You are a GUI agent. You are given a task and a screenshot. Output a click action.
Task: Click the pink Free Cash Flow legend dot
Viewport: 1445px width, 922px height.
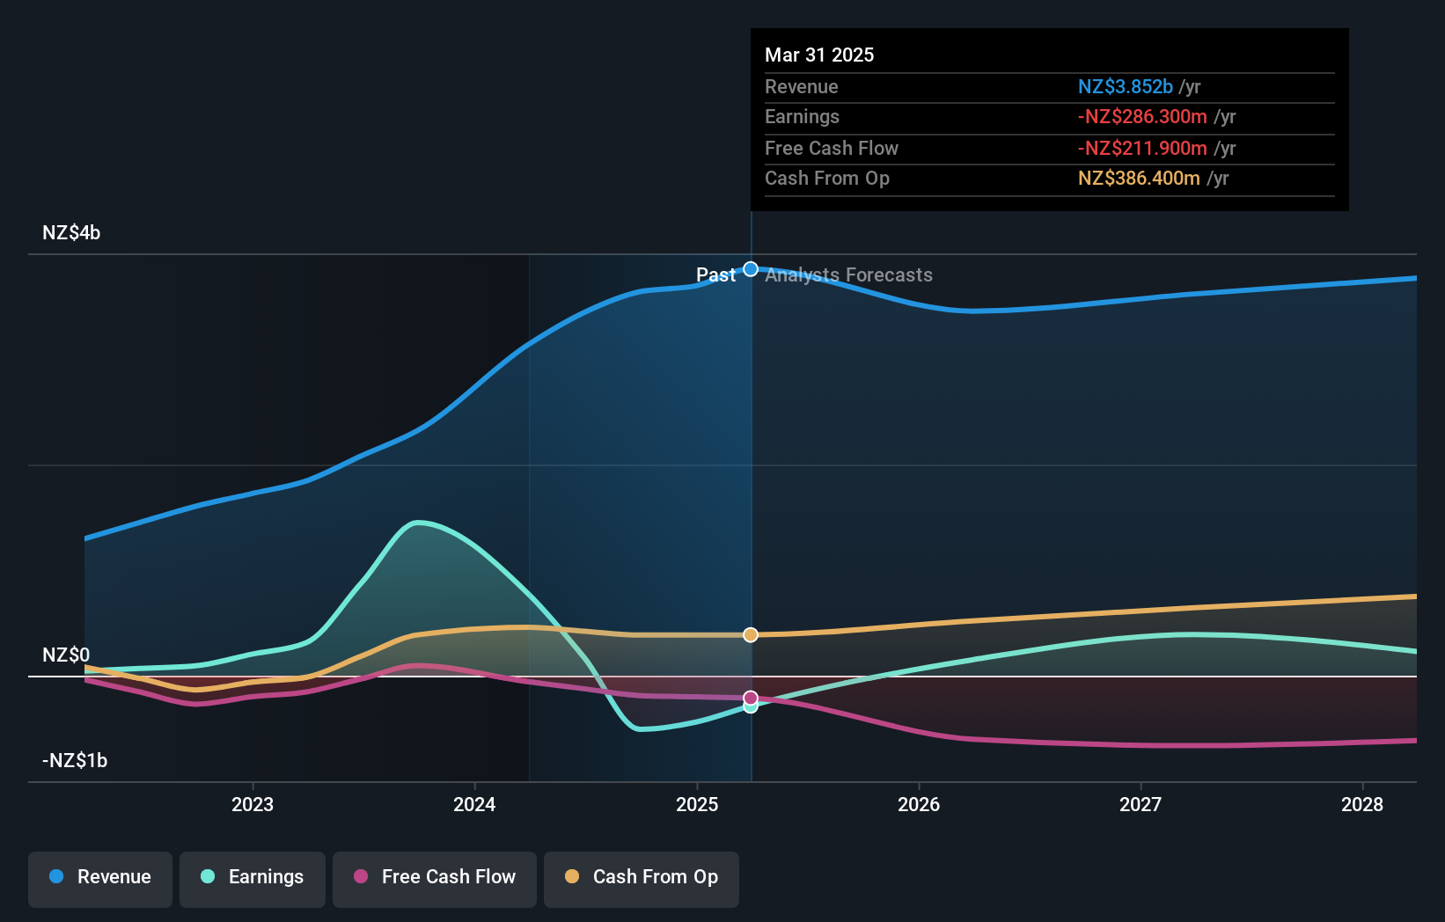[x=361, y=876]
